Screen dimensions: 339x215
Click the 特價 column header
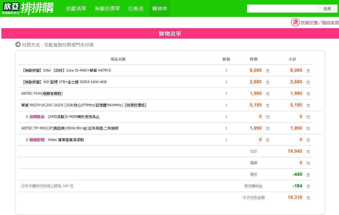point(253,59)
